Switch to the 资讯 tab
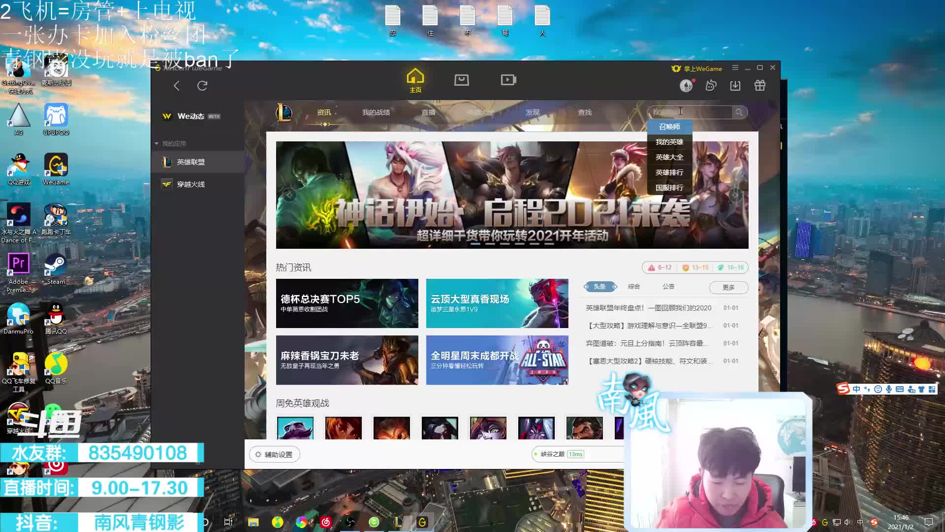This screenshot has height=532, width=945. pyautogui.click(x=324, y=112)
